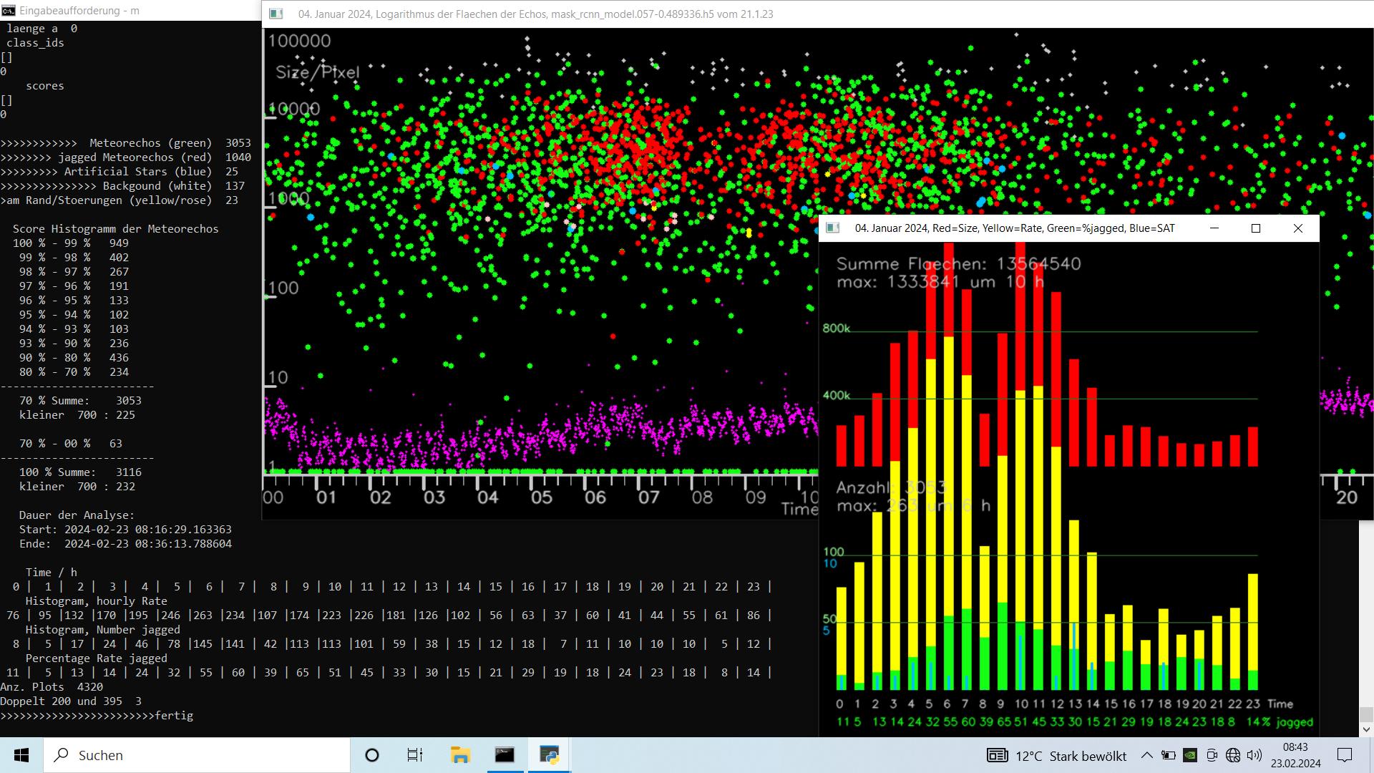
Task: Open the Windows Start menu
Action: pos(21,755)
